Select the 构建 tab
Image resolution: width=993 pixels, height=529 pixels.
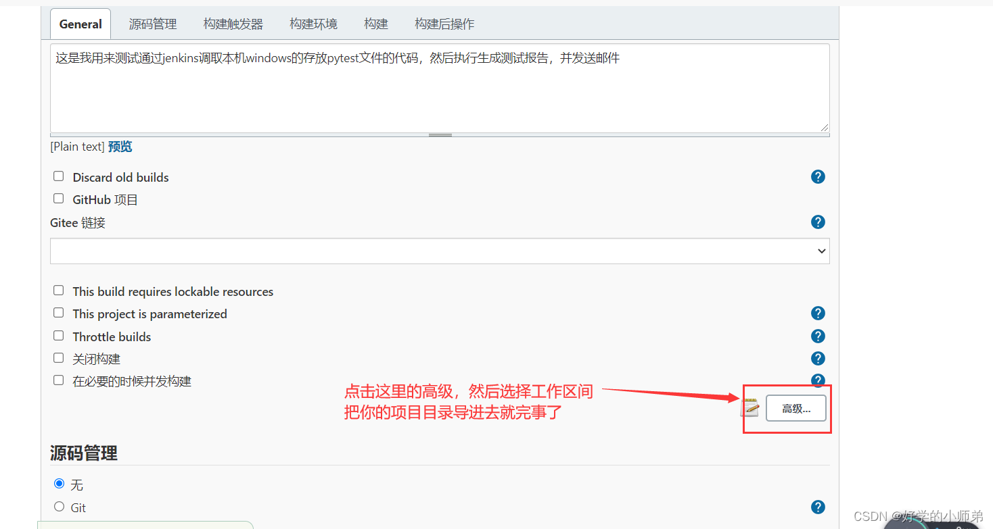pos(376,24)
